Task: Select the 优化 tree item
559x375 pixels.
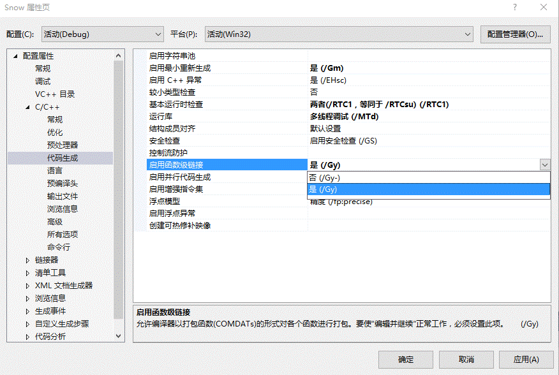Action: (x=55, y=132)
